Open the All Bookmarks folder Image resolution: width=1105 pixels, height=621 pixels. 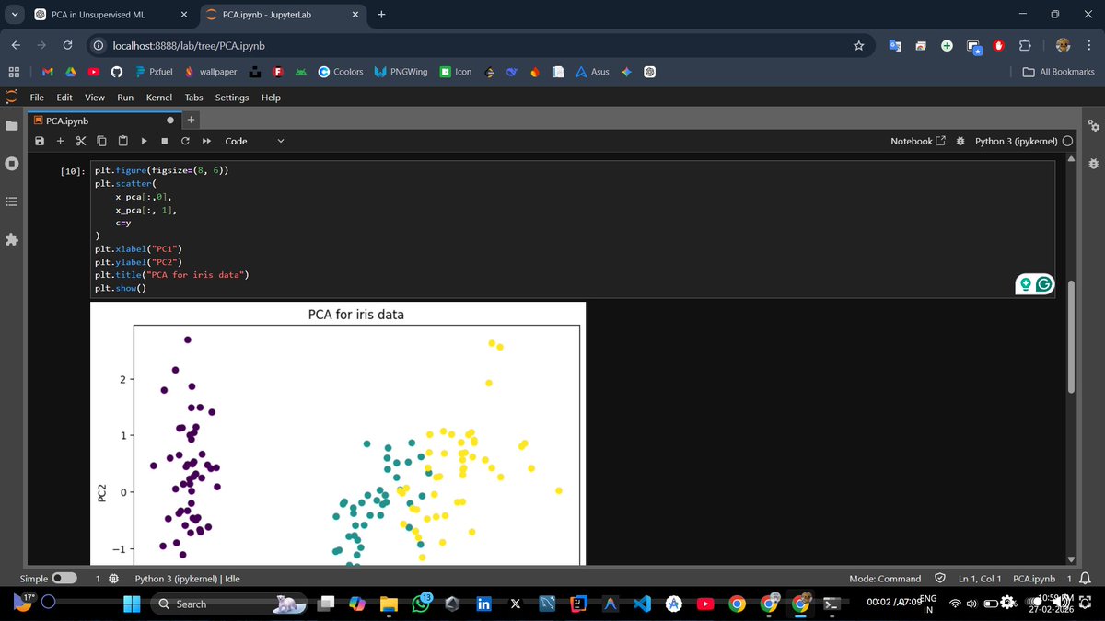pos(1059,72)
